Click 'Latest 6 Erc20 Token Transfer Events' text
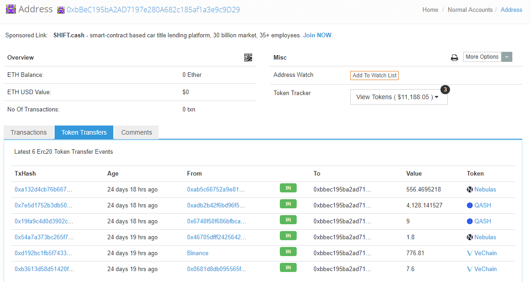The width and height of the screenshot is (531, 282). (x=63, y=151)
